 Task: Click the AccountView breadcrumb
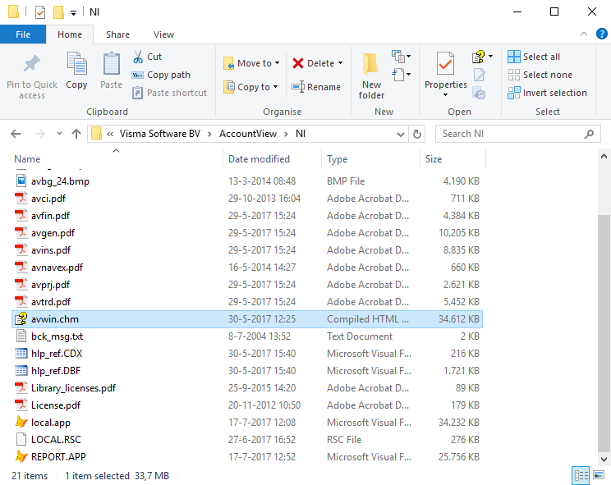[x=248, y=134]
